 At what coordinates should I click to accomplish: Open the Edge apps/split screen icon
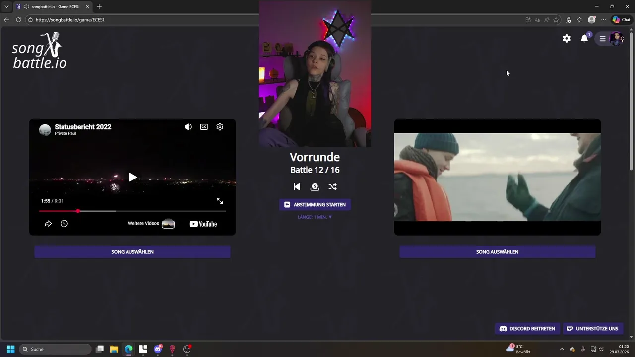[528, 20]
